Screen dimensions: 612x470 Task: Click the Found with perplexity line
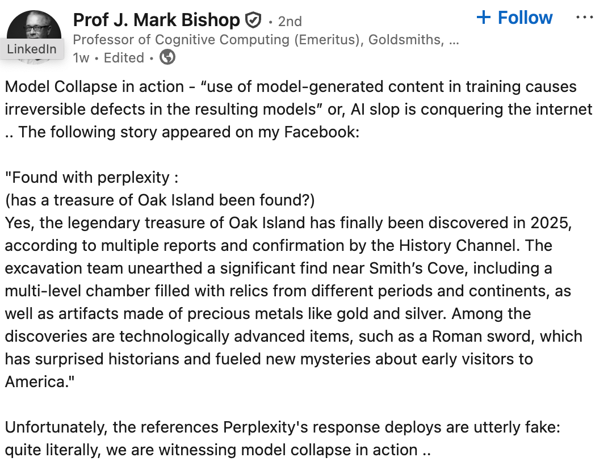[92, 178]
